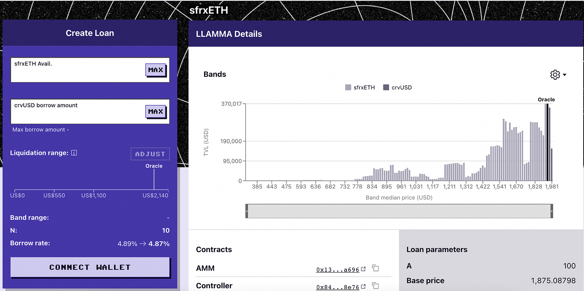The image size is (584, 291).
Task: Open Controller address 0x84...8e76 link
Action: (x=338, y=287)
